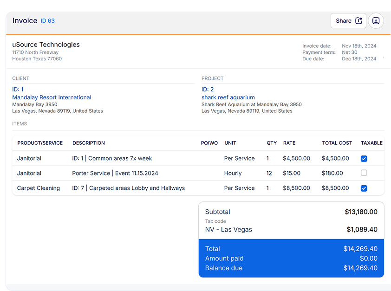
Task: Click the Subtotal amount $13,180.00
Action: click(361, 212)
